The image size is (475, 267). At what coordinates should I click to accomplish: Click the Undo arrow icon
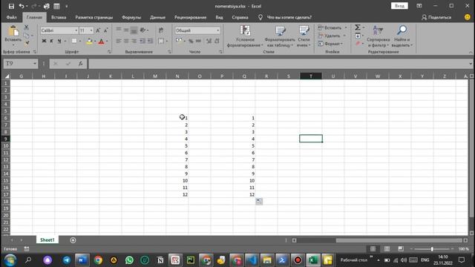(22, 6)
